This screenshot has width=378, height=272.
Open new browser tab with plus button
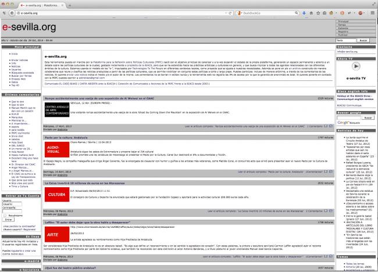[x=70, y=3]
